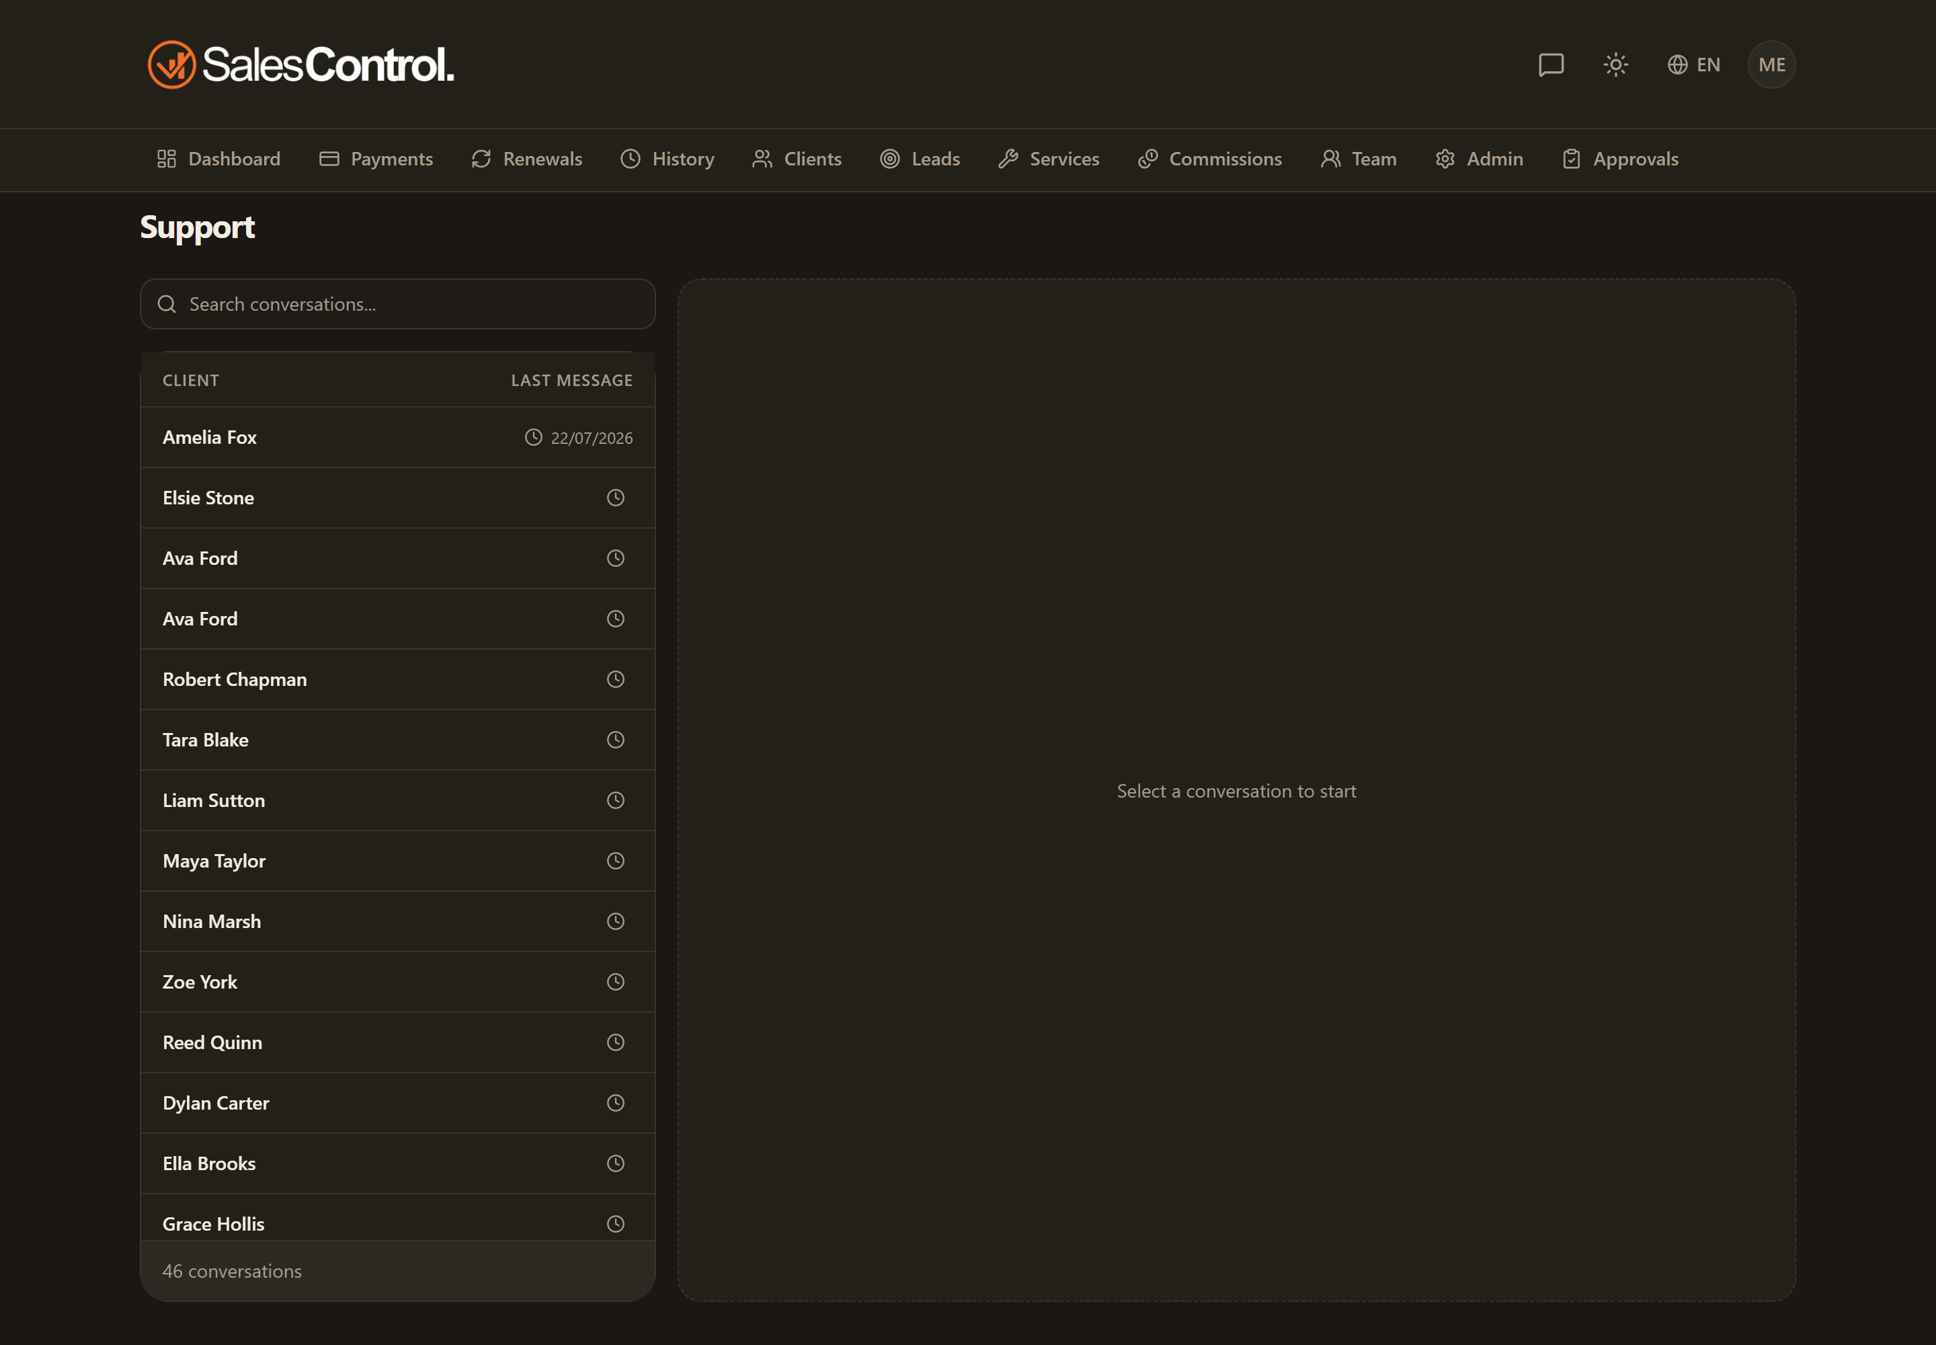Open the ME user avatar menu
Screen dimensions: 1936x1345
coord(1772,65)
